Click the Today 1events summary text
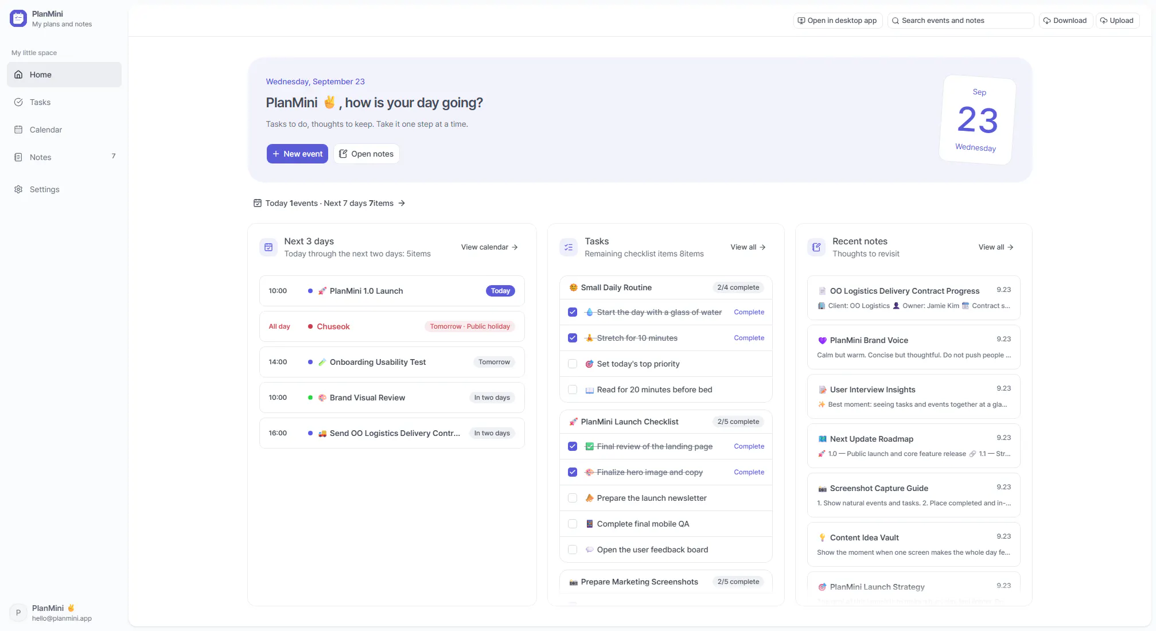 pos(291,203)
